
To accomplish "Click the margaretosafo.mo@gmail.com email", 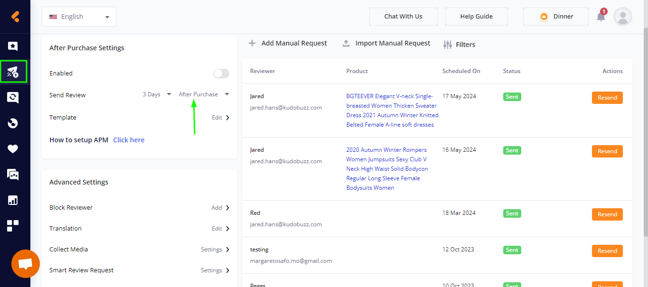I will (x=291, y=261).
